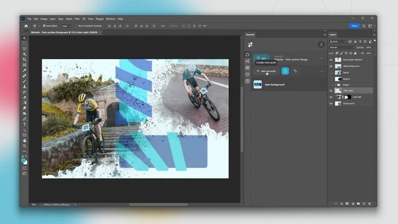398x224 pixels.
Task: Hide the blue stripes element layer
Action: (x=331, y=60)
